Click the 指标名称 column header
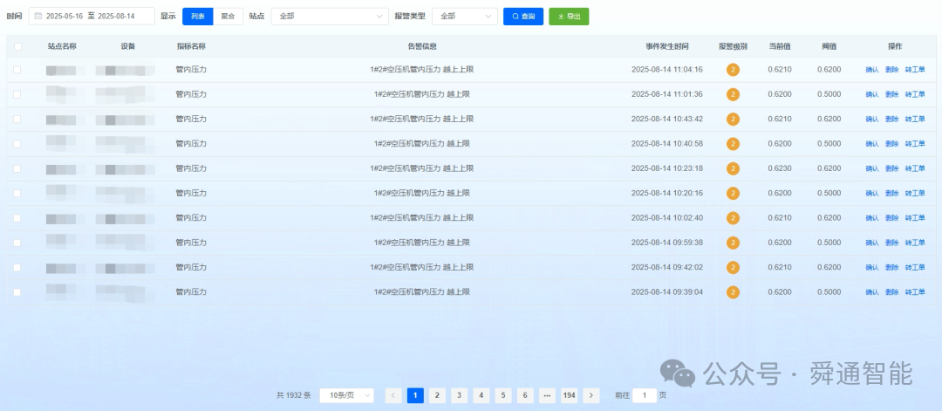This screenshot has width=942, height=411. point(191,46)
